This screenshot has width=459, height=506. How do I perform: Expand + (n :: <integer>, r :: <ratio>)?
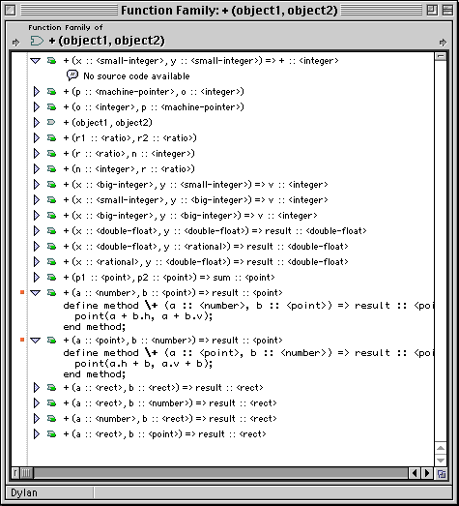(37, 168)
